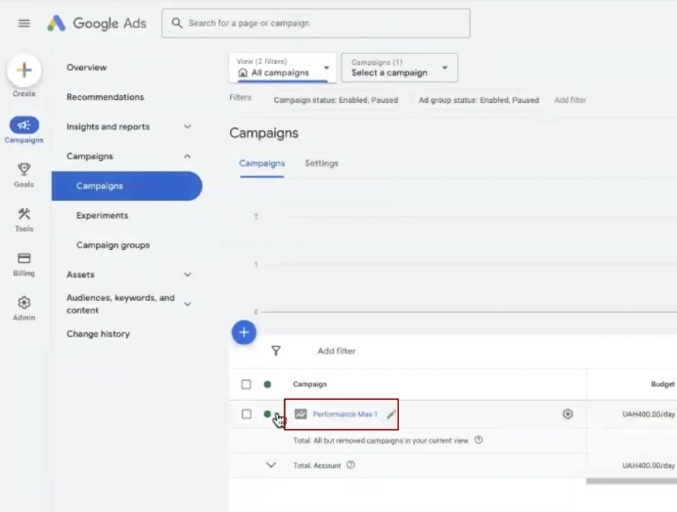Tick the select-all campaigns checkbox
This screenshot has width=677, height=512.
point(246,385)
